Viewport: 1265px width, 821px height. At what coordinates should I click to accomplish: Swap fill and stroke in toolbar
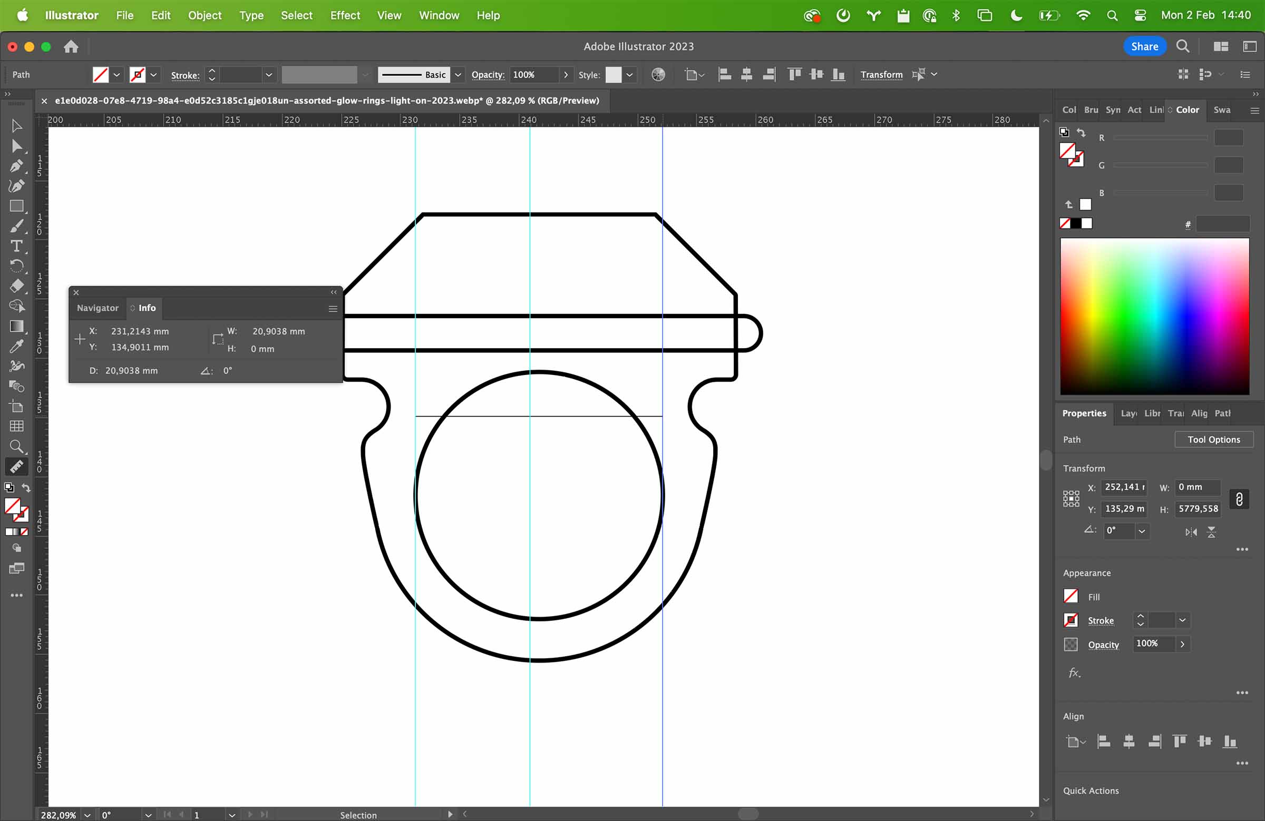click(x=25, y=488)
